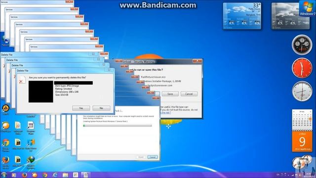Screen dimensions: 316x178
Task: Select the Microsoft Office folder desktop icon
Action: click(18, 128)
